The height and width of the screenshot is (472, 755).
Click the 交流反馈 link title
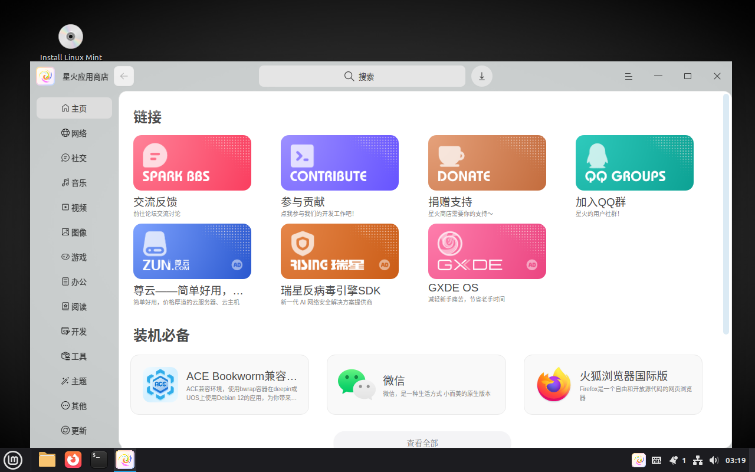click(x=156, y=202)
